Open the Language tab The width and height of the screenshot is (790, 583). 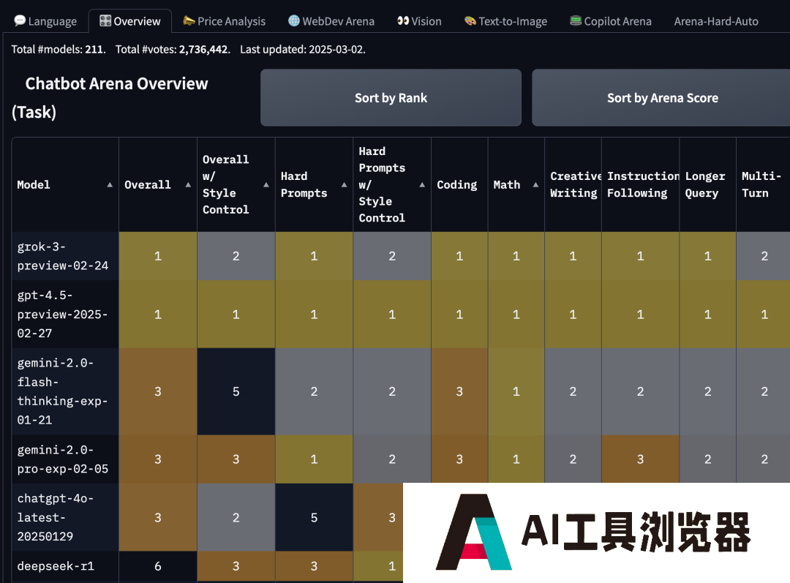click(45, 21)
